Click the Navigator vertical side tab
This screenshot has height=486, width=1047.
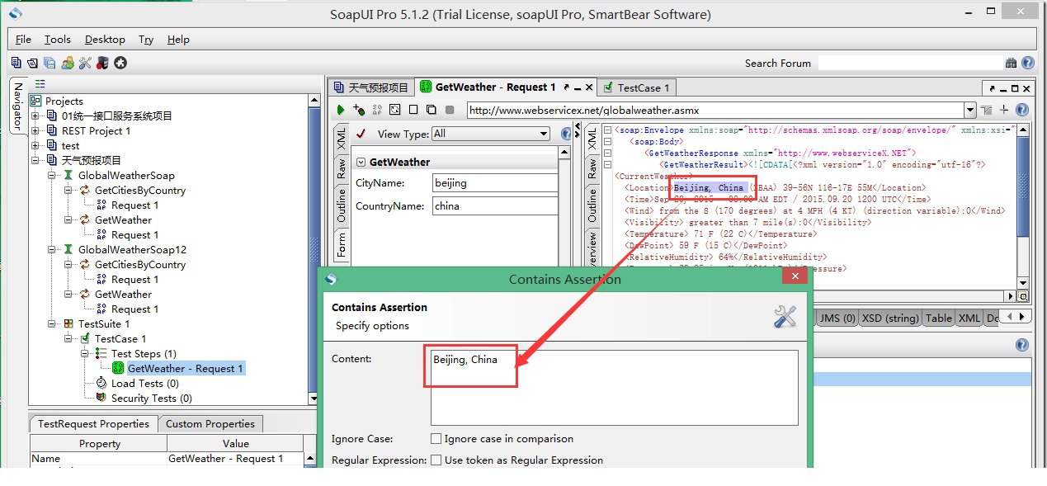[x=18, y=106]
